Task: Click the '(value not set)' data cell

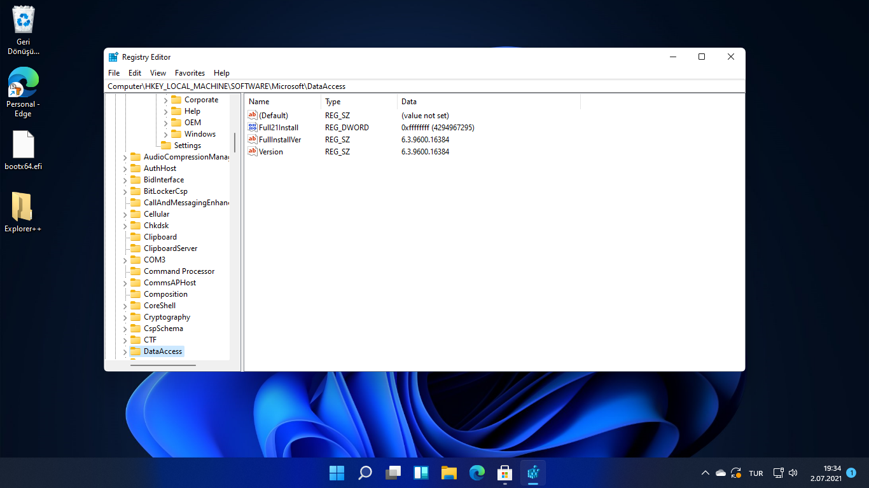Action: tap(425, 116)
